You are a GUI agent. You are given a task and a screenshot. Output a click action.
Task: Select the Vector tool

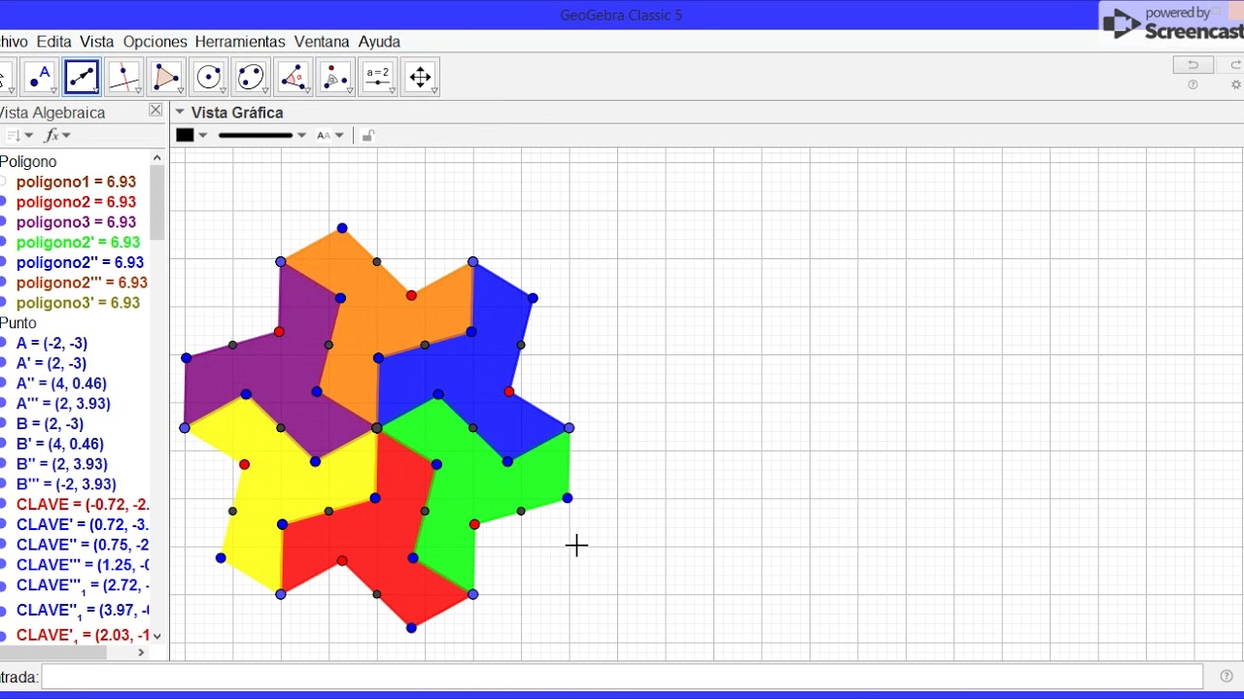click(82, 77)
